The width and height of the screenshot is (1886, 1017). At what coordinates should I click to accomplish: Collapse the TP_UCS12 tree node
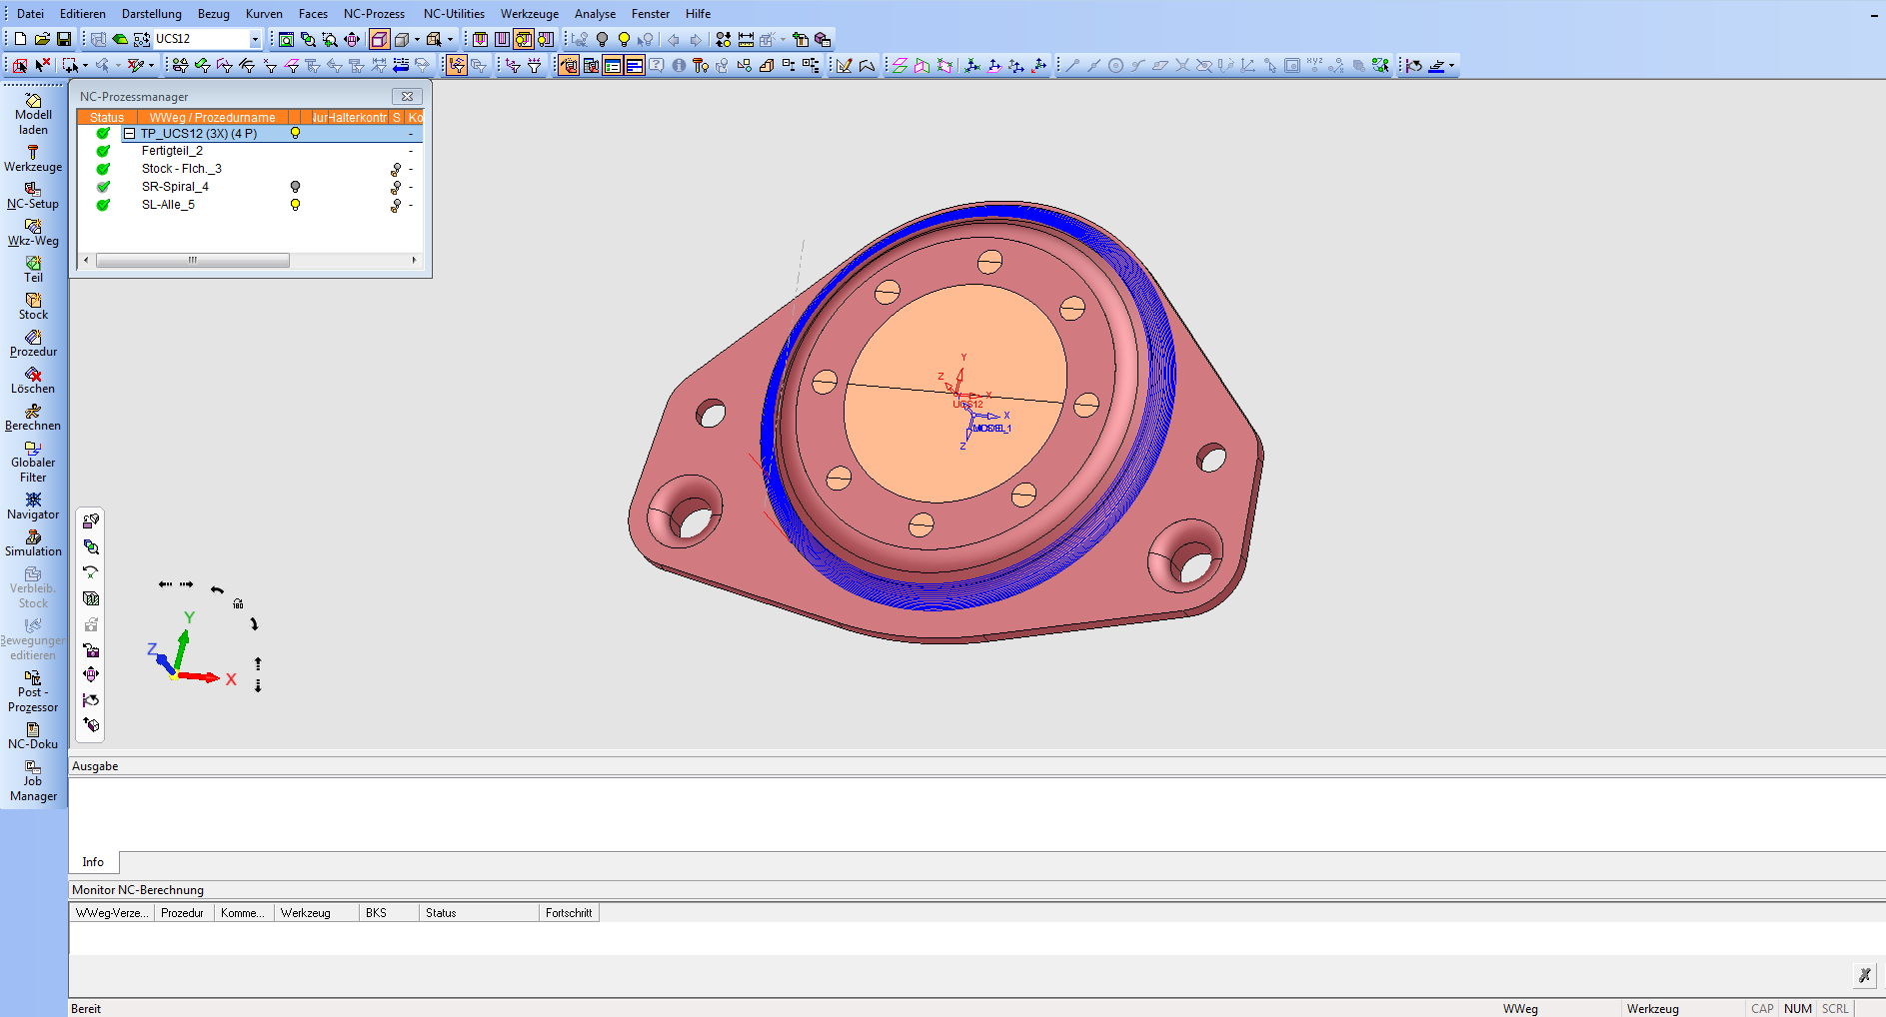click(x=129, y=134)
